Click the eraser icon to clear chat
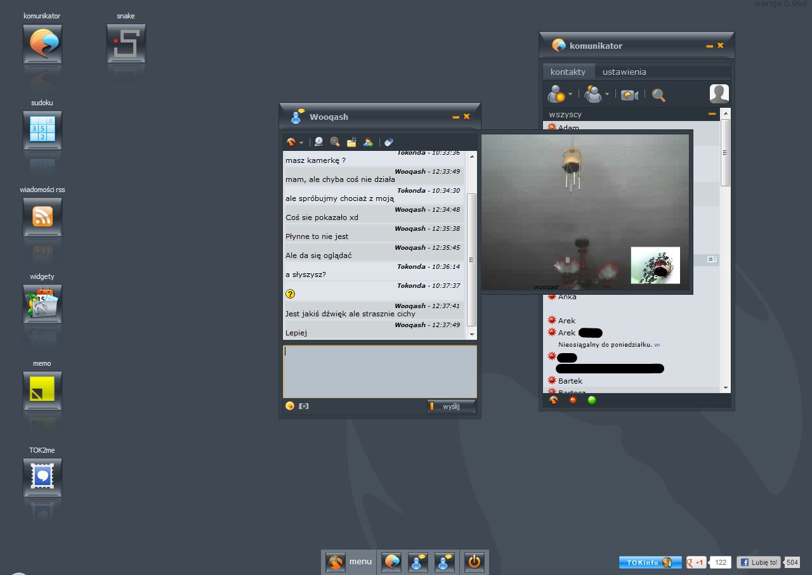Image resolution: width=812 pixels, height=575 pixels. tap(389, 142)
